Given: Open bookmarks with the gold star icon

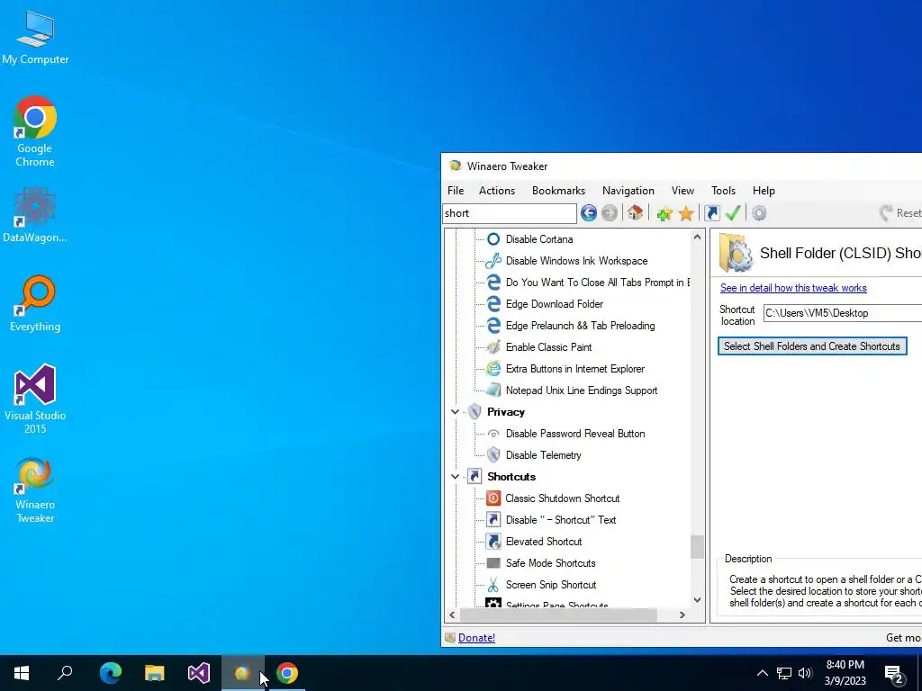Looking at the screenshot, I should 685,213.
